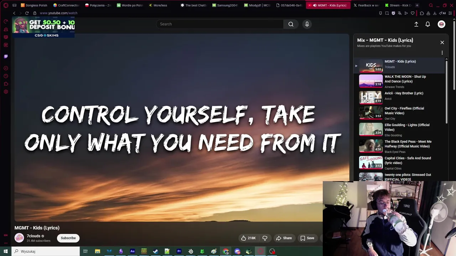
Task: Open the Opera tab search icon
Action: pyautogui.click(x=431, y=5)
